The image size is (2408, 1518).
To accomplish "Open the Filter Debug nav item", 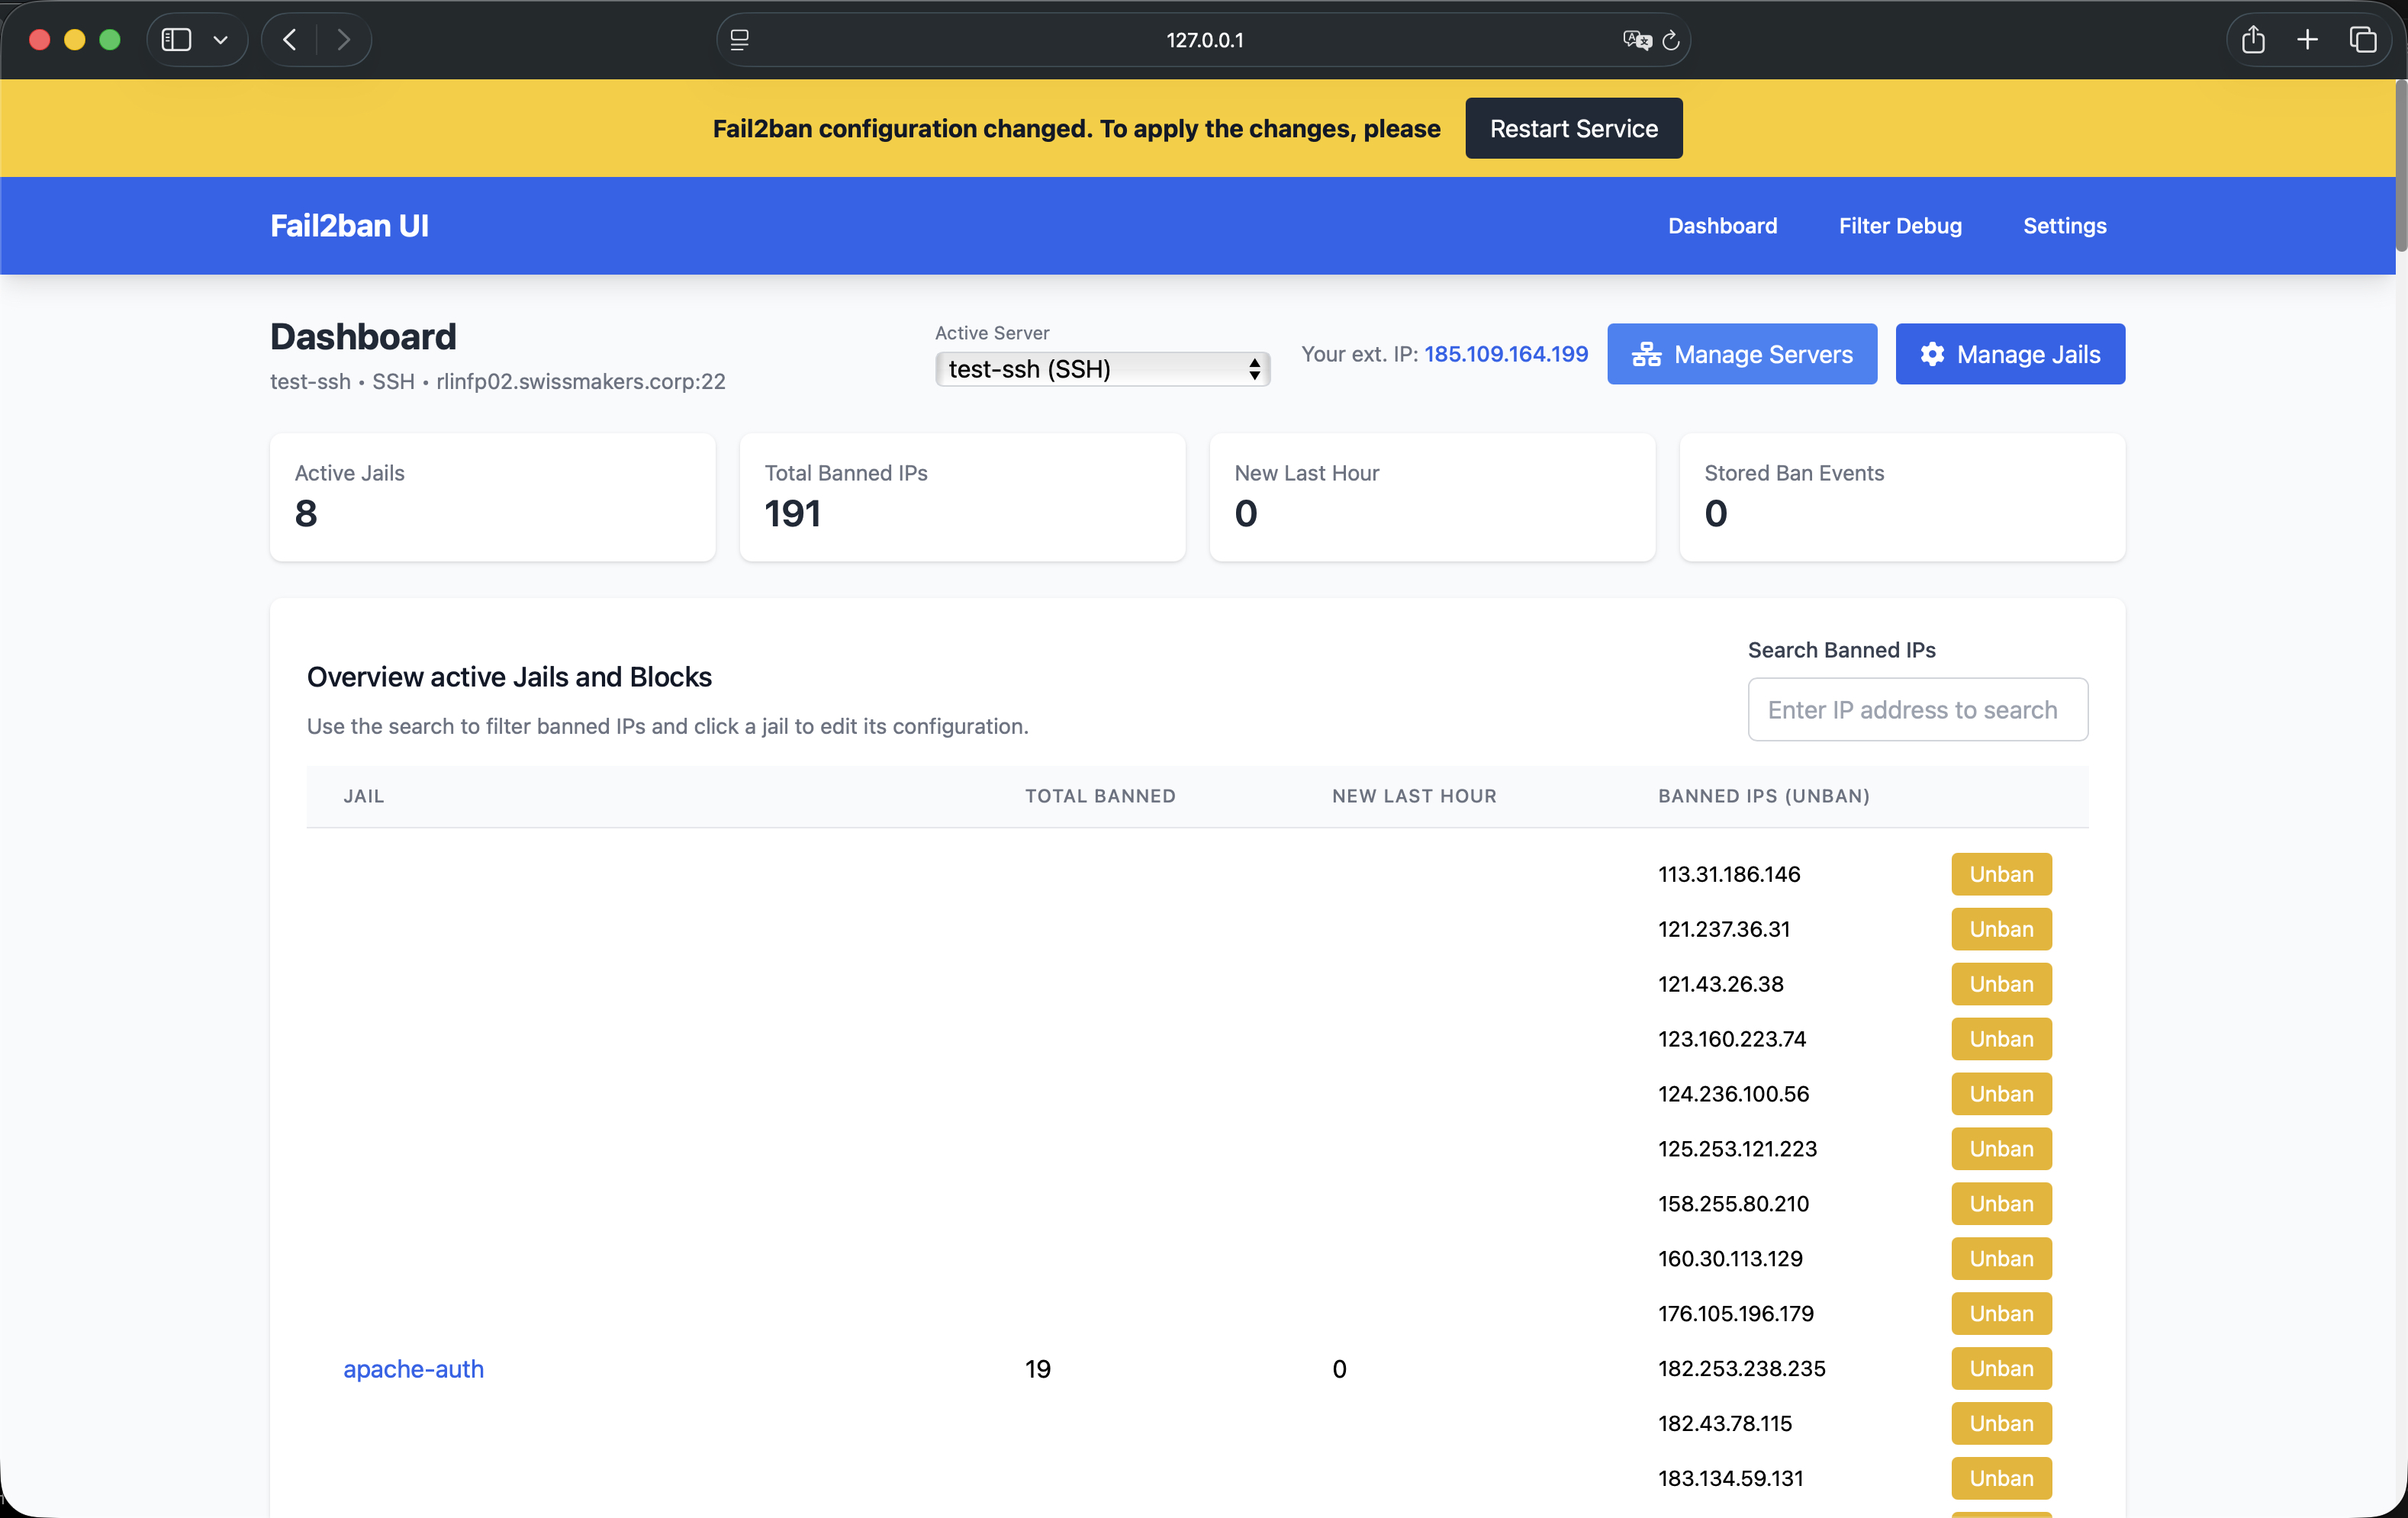I will tap(1899, 226).
